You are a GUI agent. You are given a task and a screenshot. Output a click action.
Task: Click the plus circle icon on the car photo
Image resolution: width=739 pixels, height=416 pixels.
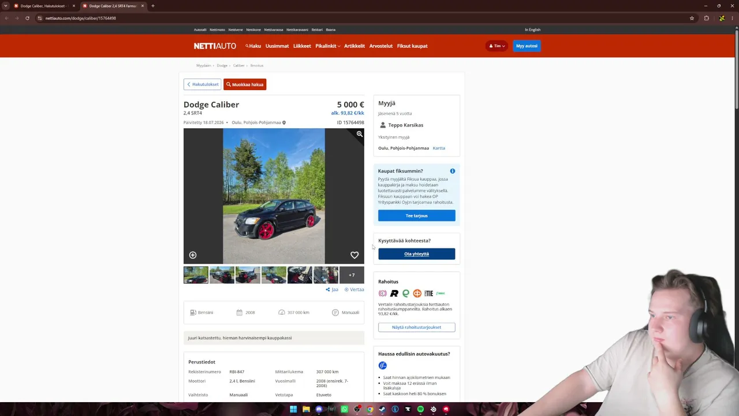(x=193, y=255)
